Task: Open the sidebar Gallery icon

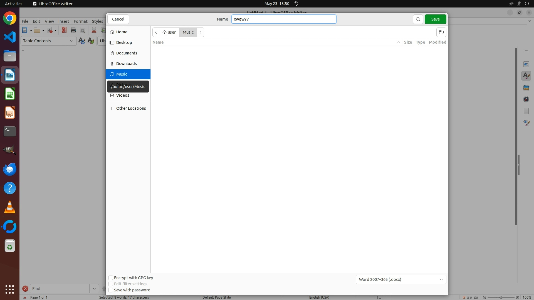Action: [526, 88]
